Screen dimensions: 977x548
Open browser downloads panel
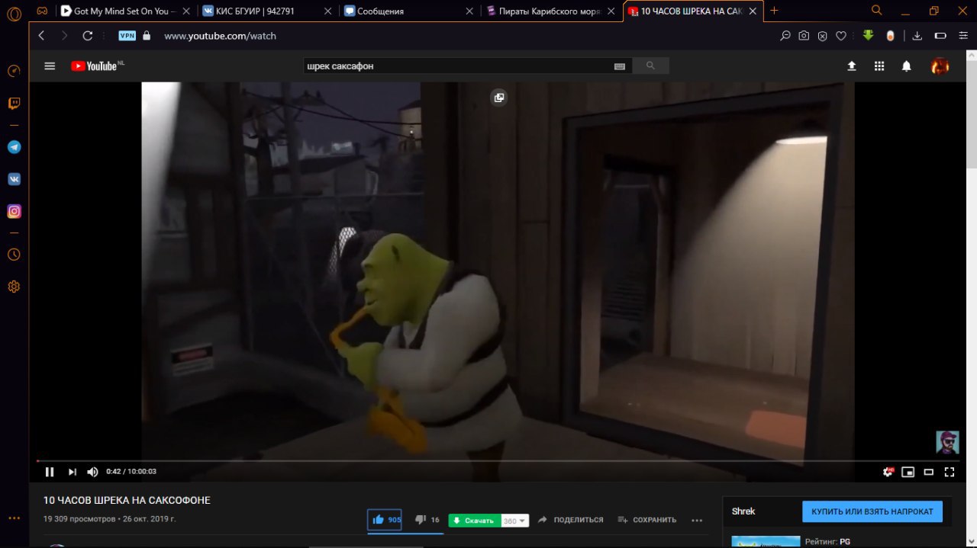pos(917,36)
